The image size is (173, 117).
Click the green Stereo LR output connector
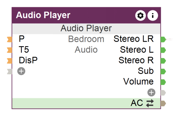[163, 40]
